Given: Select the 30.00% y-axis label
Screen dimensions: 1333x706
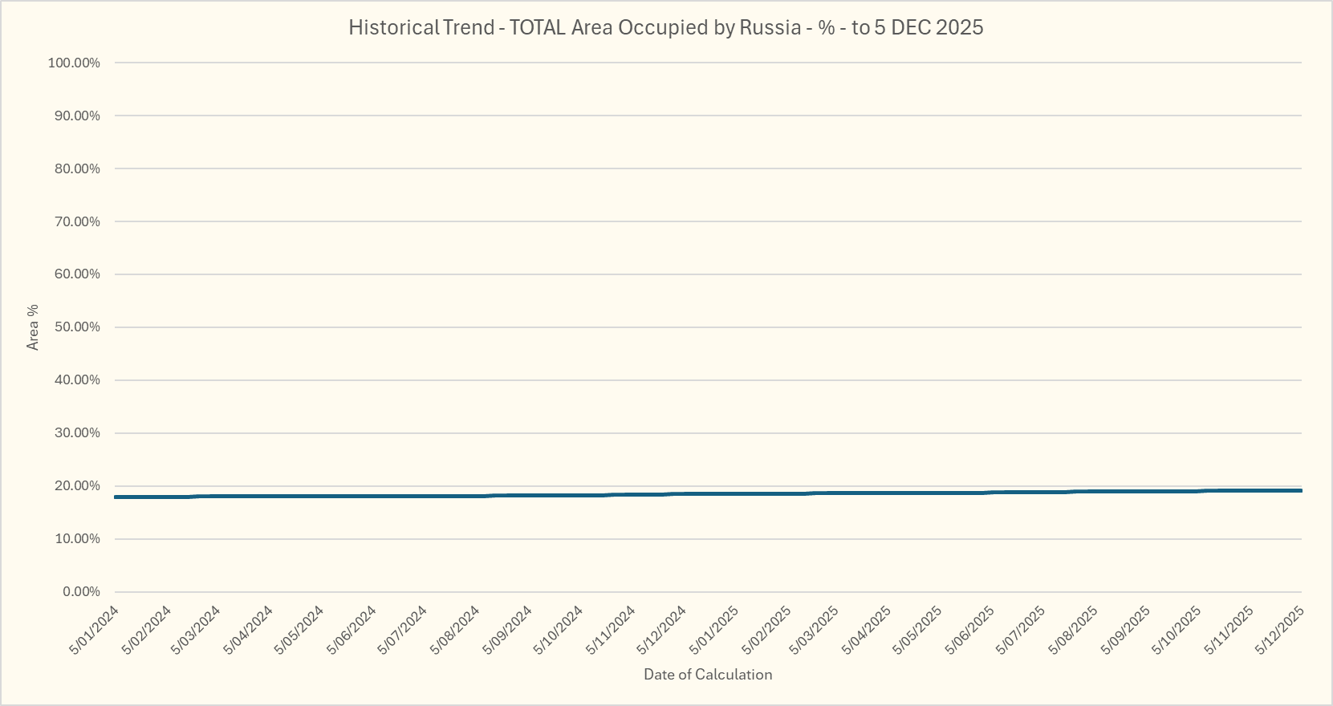Looking at the screenshot, I should pos(77,433).
